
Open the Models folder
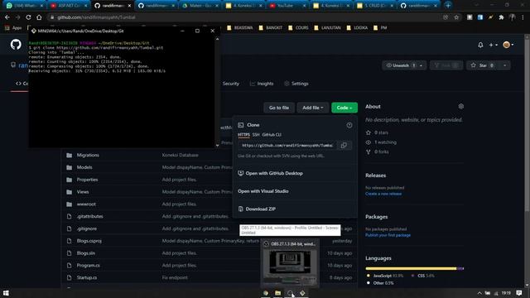[x=84, y=167]
